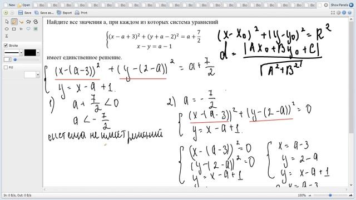Click the large zoom-in mountain icon

pyautogui.click(x=350, y=195)
